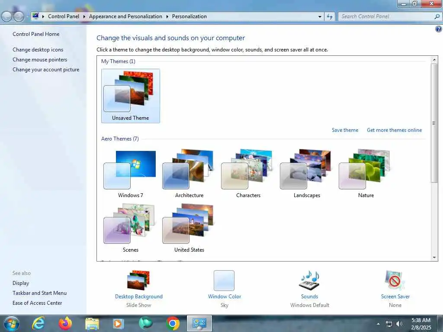Open Change your account picture
This screenshot has height=332, width=443.
46,70
